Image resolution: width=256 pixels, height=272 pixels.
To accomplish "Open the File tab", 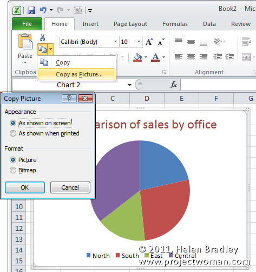I will tap(27, 24).
